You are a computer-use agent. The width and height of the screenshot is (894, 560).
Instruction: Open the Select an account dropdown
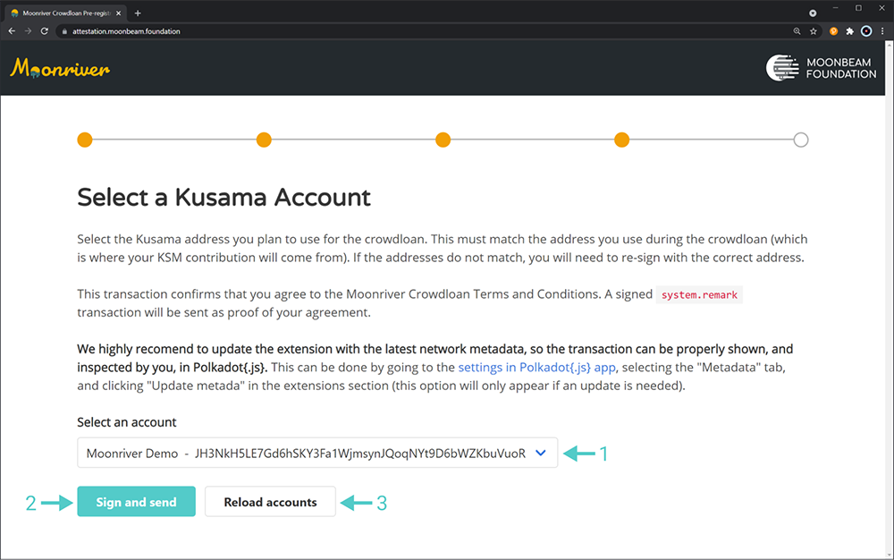click(x=317, y=453)
